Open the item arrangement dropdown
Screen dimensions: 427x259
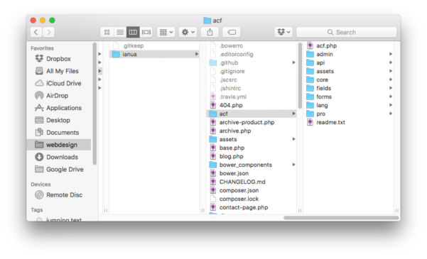(x=166, y=32)
